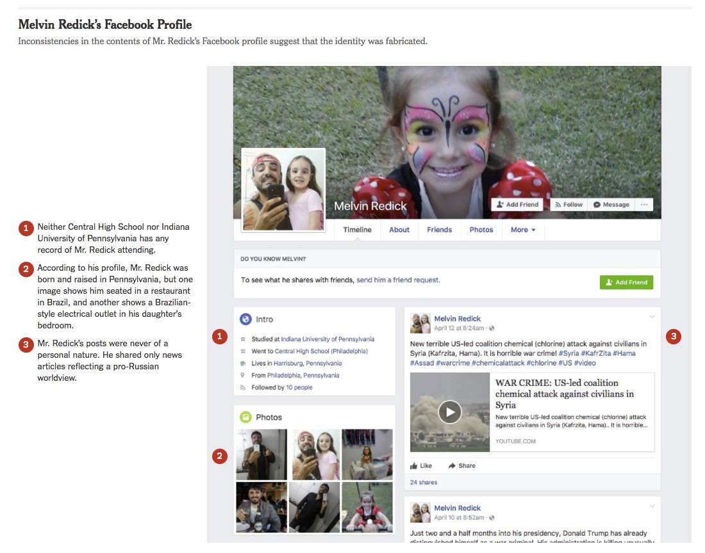Open the three-dots more options button
705x553 pixels.
click(644, 205)
